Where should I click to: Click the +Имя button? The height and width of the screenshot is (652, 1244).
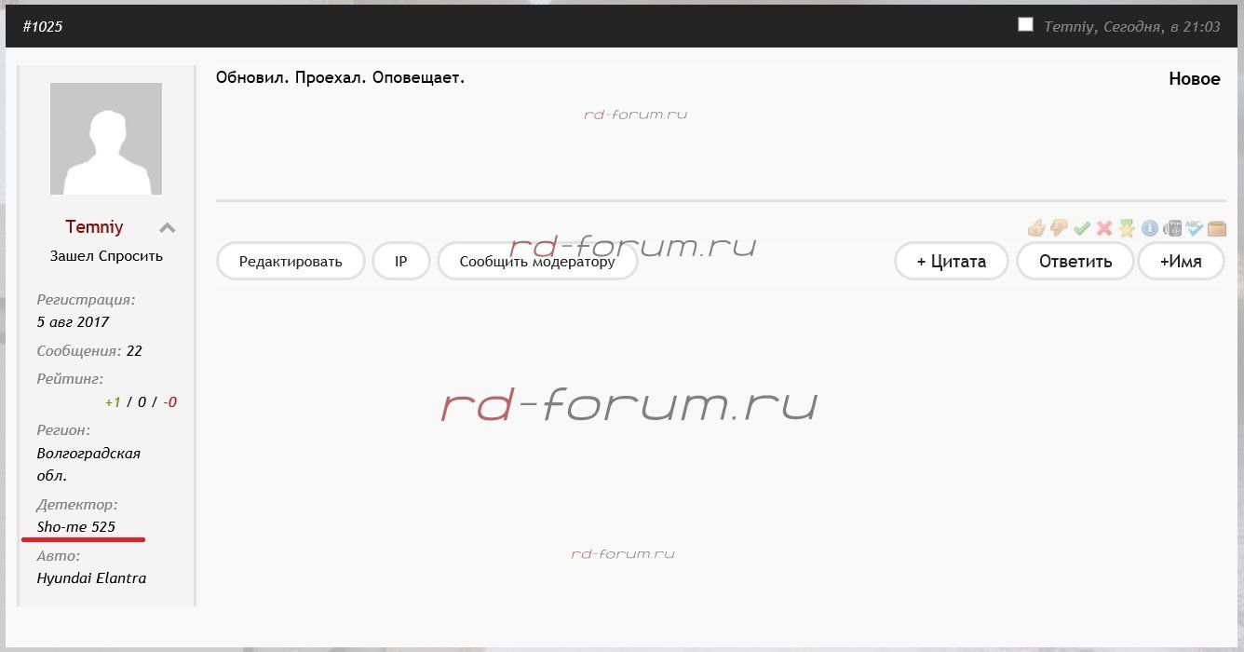click(1180, 262)
